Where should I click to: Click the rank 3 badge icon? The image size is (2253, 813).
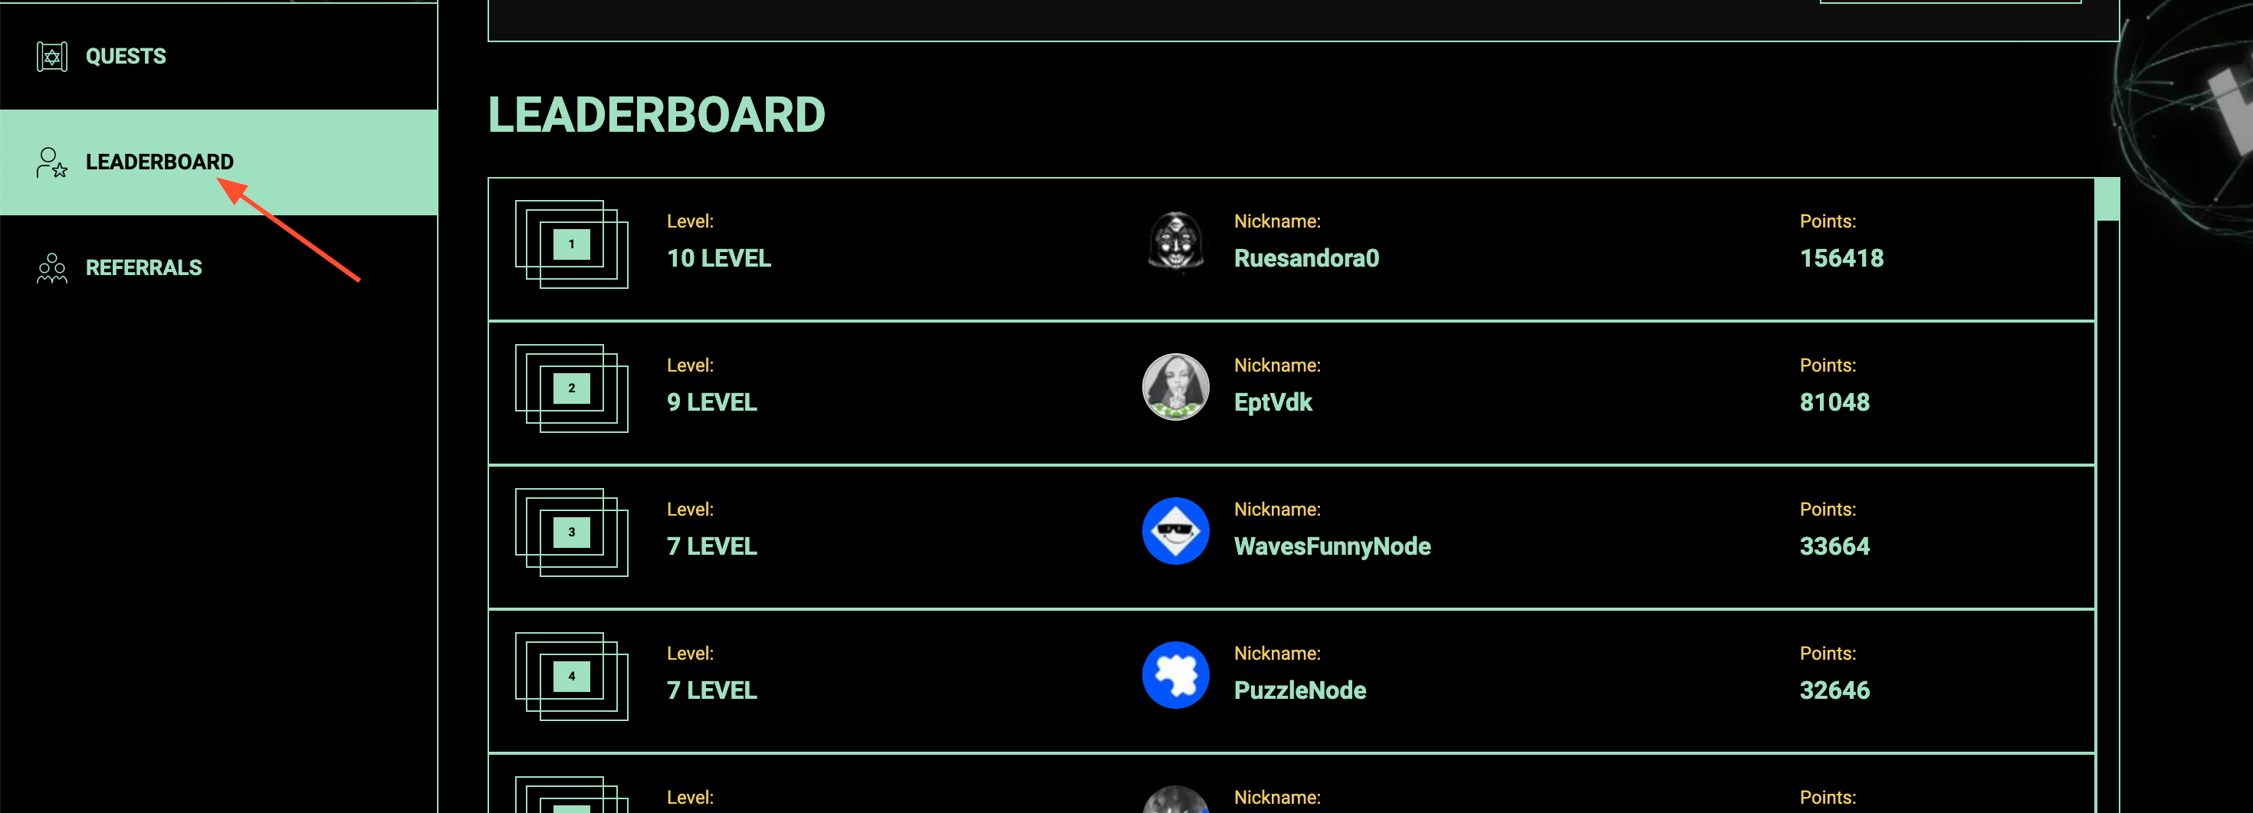pyautogui.click(x=572, y=533)
